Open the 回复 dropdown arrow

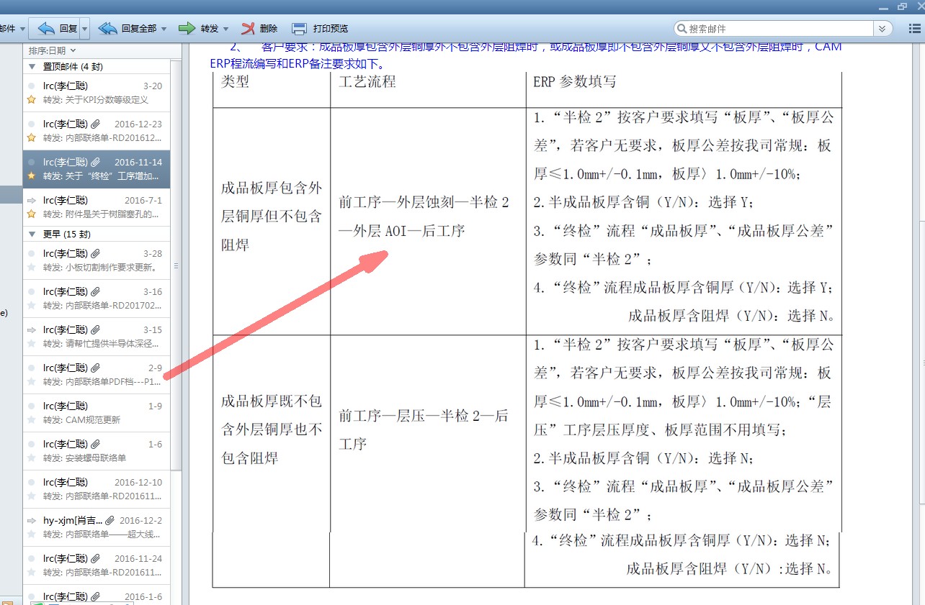pos(85,29)
